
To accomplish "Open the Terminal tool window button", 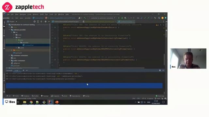I will coord(45,96).
